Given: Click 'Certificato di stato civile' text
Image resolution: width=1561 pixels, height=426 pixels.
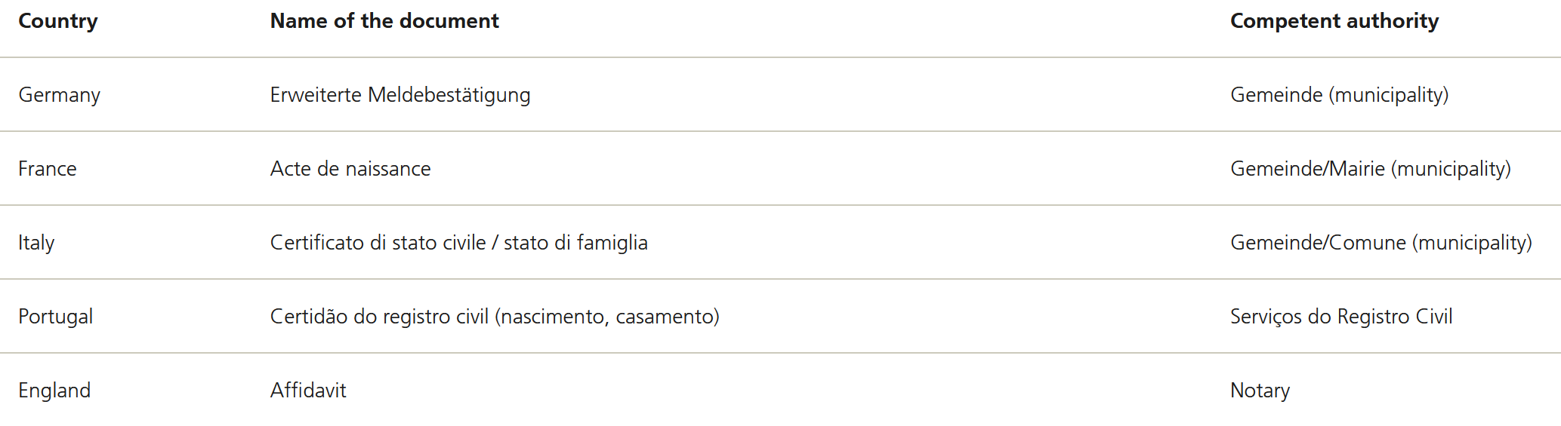Looking at the screenshot, I should tap(378, 243).
